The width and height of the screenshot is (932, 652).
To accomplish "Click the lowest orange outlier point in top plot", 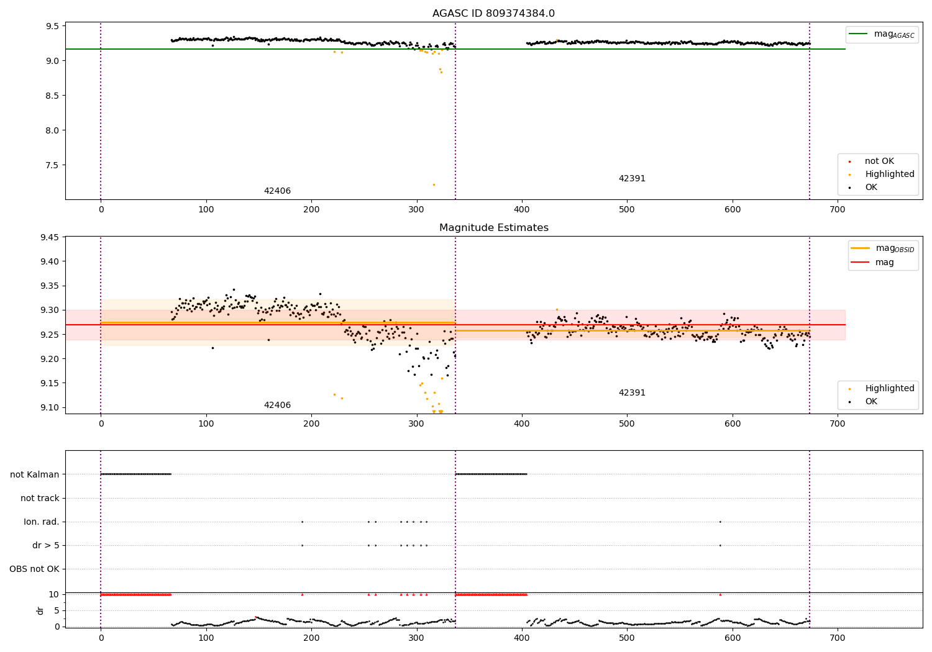I will tap(434, 184).
